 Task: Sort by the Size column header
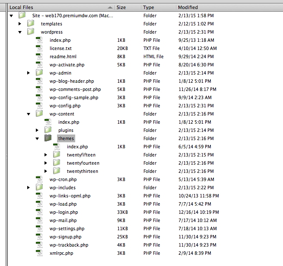click(127, 7)
